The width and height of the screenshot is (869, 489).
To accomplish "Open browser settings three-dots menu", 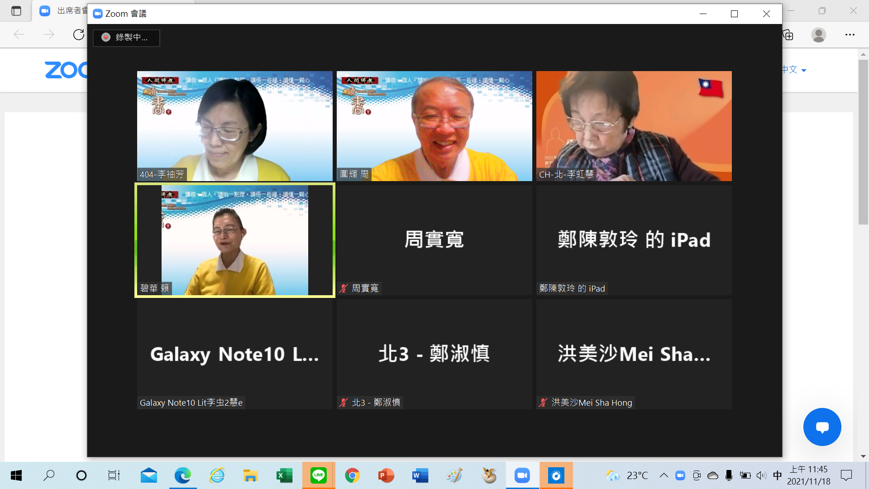I will pyautogui.click(x=850, y=35).
